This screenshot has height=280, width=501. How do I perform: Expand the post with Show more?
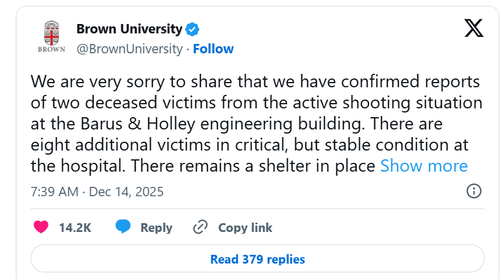pyautogui.click(x=424, y=166)
